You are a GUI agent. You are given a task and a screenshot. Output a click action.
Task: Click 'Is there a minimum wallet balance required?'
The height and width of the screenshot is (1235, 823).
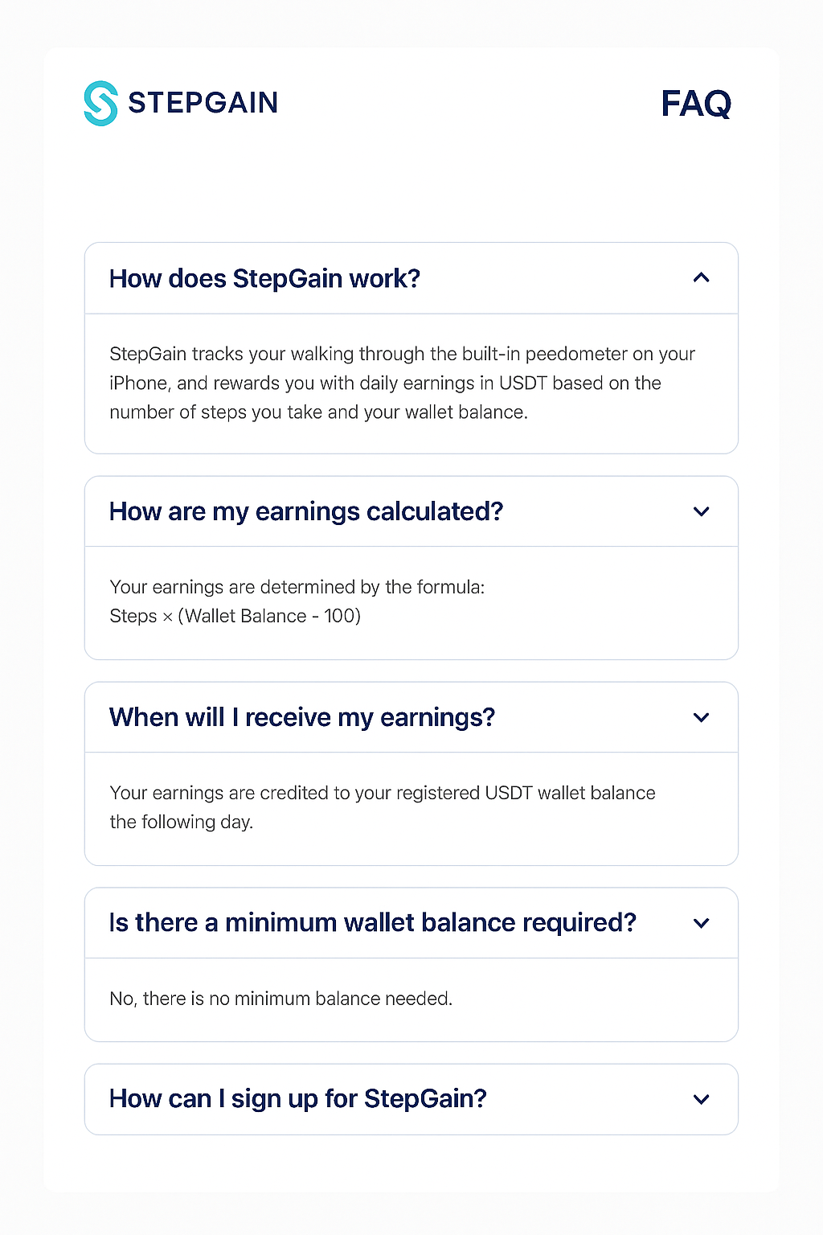[372, 923]
